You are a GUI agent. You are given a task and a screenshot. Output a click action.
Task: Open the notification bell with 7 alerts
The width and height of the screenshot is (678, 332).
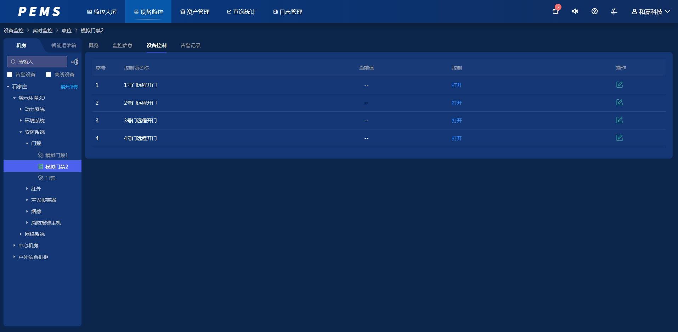[555, 11]
